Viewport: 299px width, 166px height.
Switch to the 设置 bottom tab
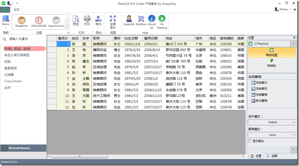point(256,156)
